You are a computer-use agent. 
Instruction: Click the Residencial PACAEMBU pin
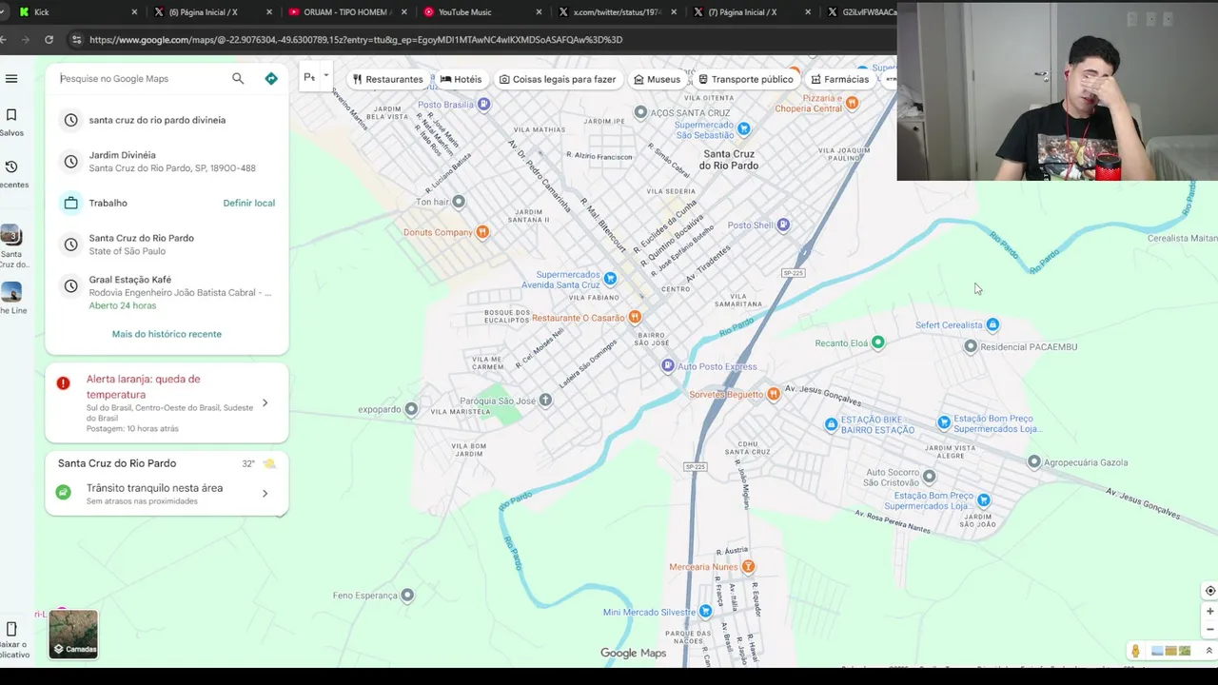[x=971, y=346]
